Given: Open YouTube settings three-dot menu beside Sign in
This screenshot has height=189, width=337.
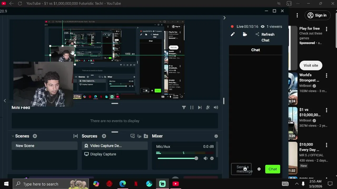Looking at the screenshot, I should click(297, 15).
